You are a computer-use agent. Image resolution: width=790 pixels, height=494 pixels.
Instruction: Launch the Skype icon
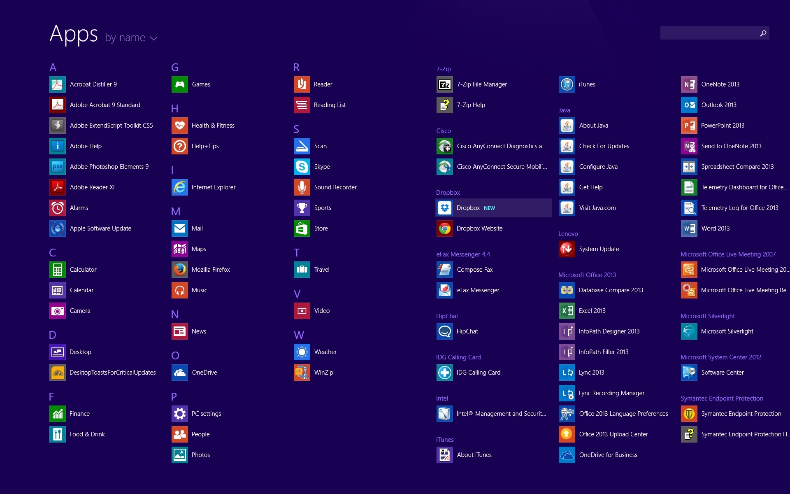pos(302,167)
